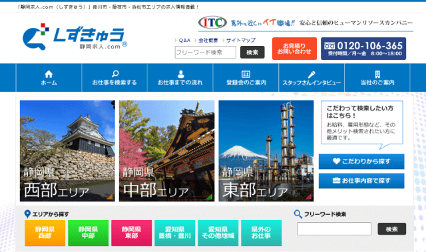Click the registration card icon above 登録会のご案内
Image resolution: width=426 pixels, height=252 pixels.
[x=246, y=74]
